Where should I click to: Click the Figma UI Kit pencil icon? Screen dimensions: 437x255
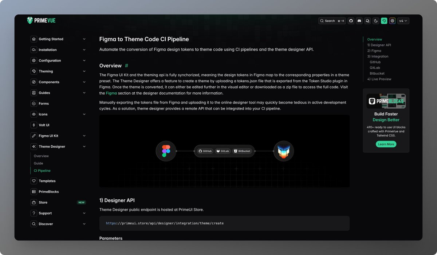[x=34, y=136]
